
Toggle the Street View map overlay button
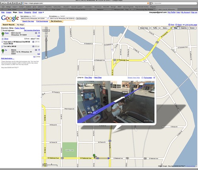click(x=144, y=28)
